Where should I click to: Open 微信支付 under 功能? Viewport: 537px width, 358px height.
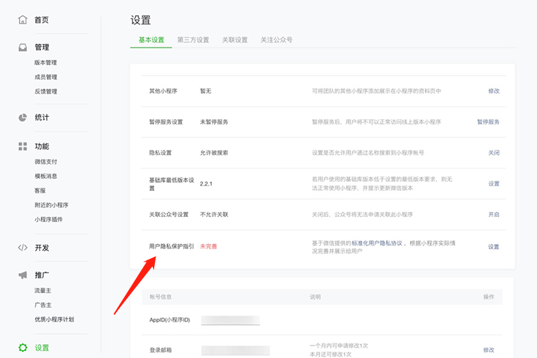tap(45, 161)
